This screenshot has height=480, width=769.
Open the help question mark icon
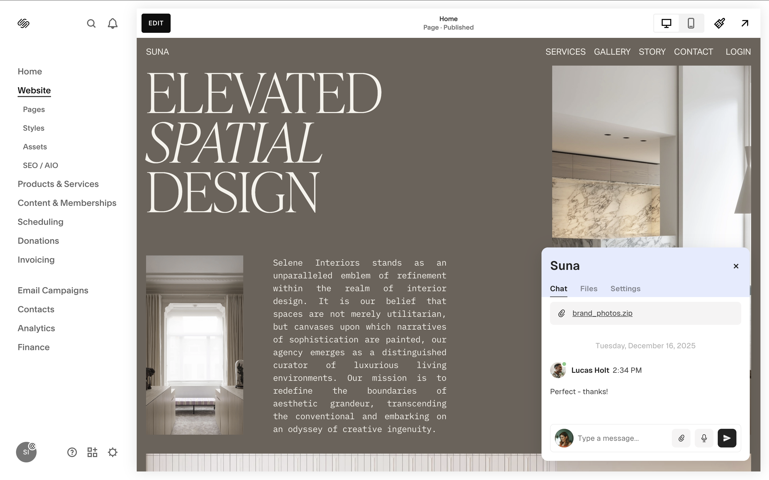(x=72, y=452)
